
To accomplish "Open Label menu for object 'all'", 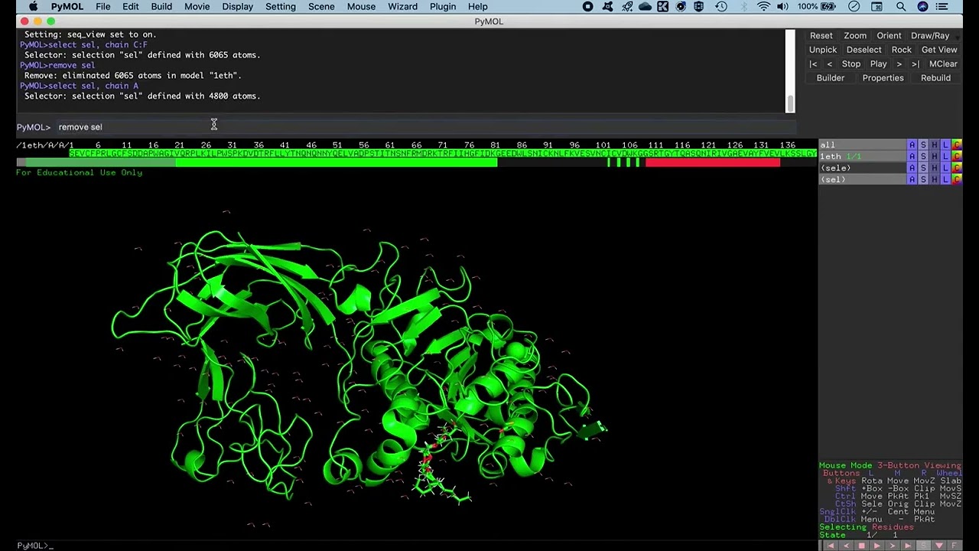I will point(945,145).
